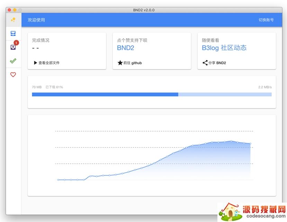287x222 pixels.
Task: Open the B3log 社区动态 link
Action: tap(224, 48)
